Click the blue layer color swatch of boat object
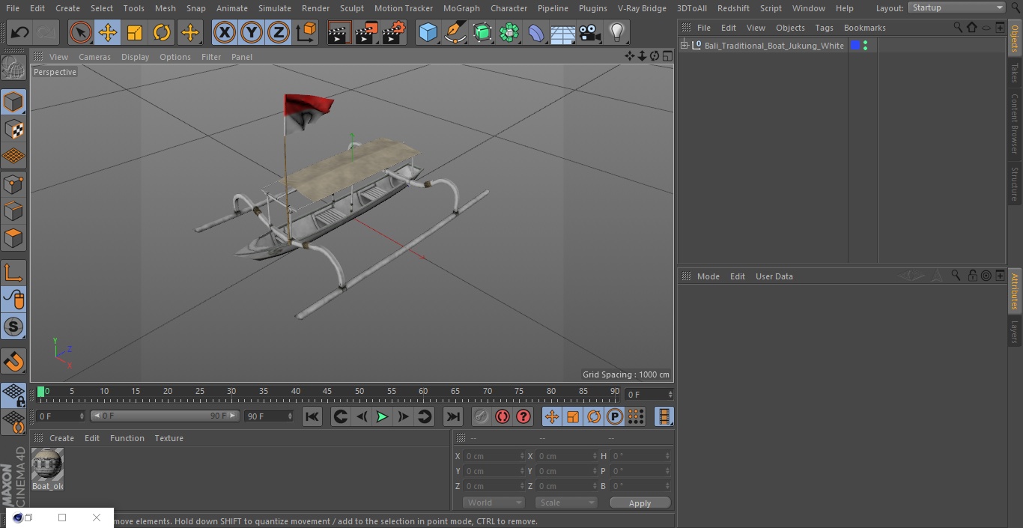Screen dimensions: 1023x528 click(854, 46)
